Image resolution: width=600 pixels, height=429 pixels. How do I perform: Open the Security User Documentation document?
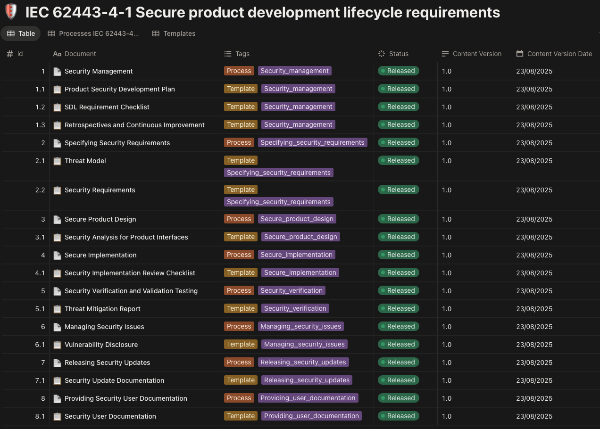pyautogui.click(x=110, y=416)
